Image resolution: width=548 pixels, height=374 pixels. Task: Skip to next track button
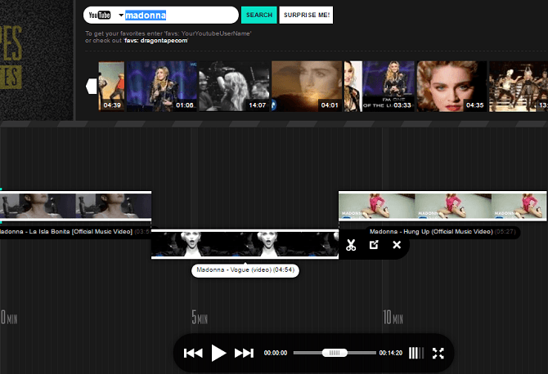244,353
